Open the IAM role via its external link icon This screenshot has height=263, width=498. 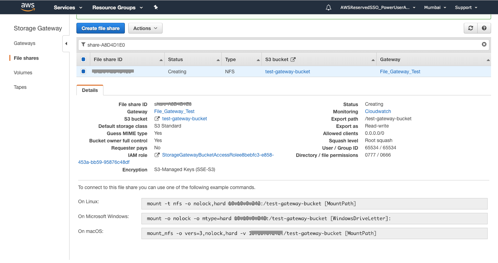[x=157, y=155]
